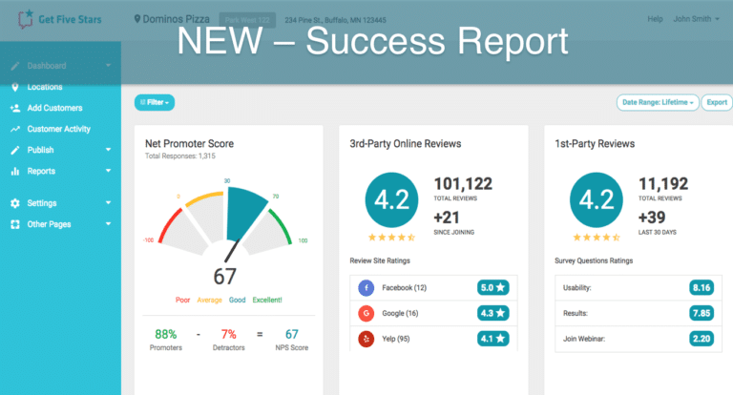Click the 101,122 total reviews figure
Screen dimensions: 733x395
tap(463, 184)
